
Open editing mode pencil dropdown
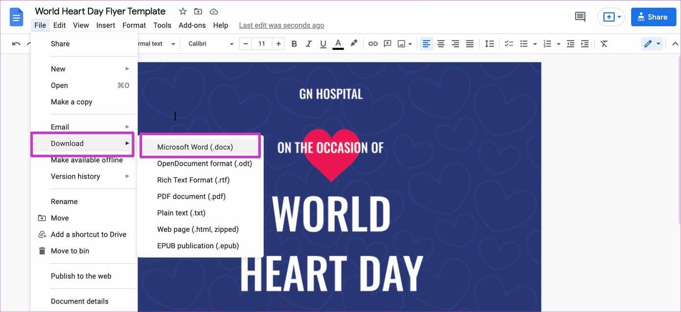pyautogui.click(x=652, y=44)
